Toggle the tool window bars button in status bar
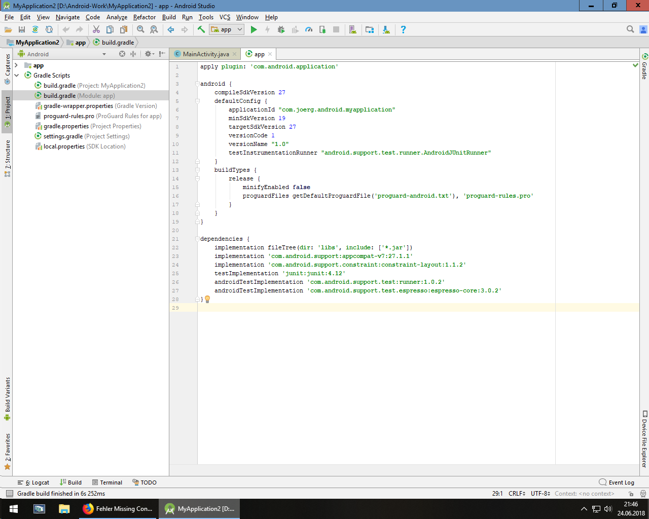Image resolution: width=649 pixels, height=519 pixels. pyautogui.click(x=9, y=494)
